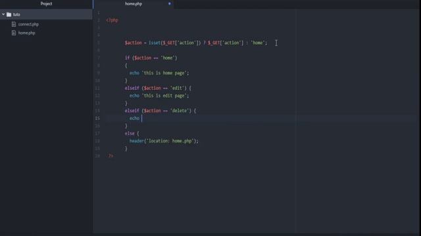This screenshot has height=236, width=421.
Task: Click the closing ?> tag
Action: point(111,156)
